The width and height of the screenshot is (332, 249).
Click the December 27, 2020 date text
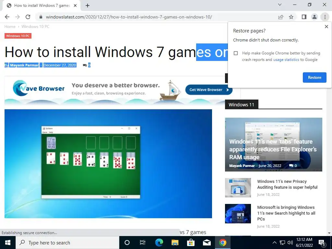[60, 65]
